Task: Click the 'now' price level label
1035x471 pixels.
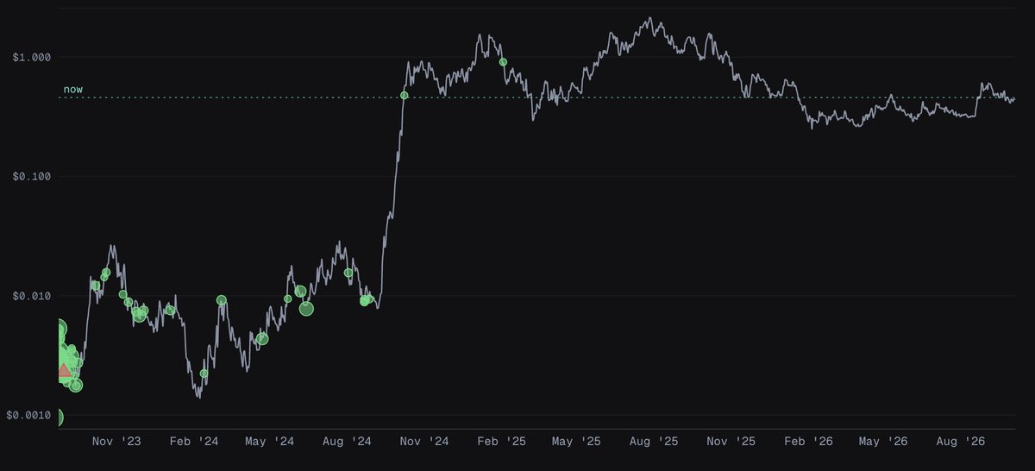Action: (x=73, y=89)
